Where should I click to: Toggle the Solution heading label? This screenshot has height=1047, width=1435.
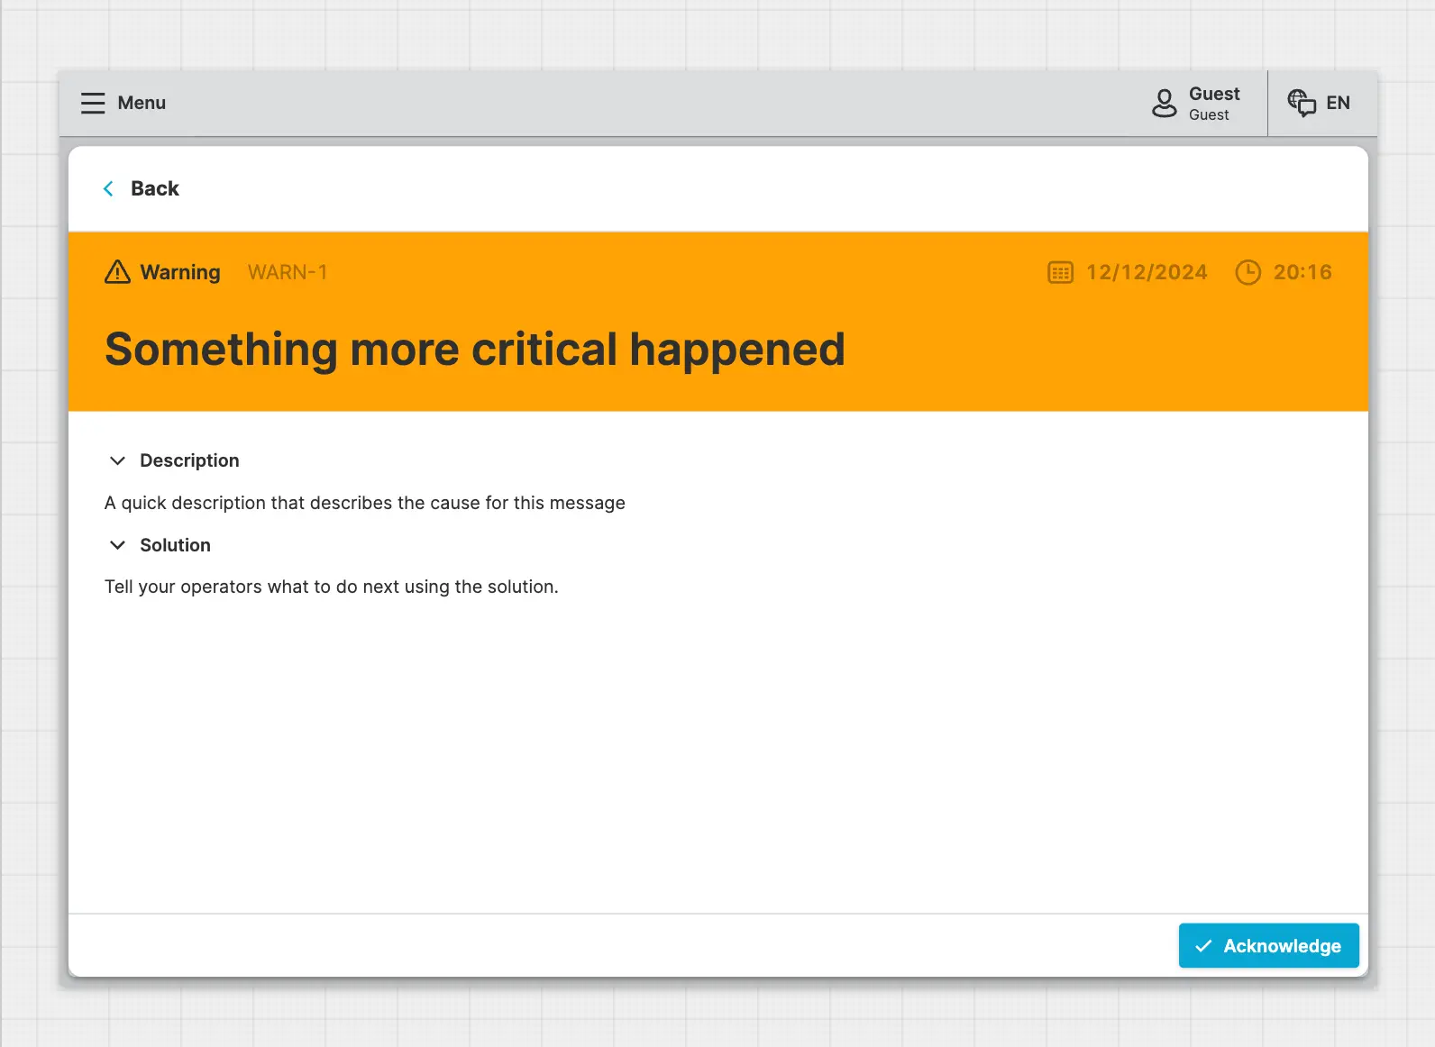175,545
